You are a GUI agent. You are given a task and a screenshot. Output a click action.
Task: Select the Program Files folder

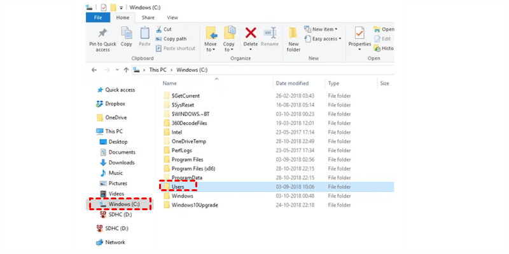point(183,159)
